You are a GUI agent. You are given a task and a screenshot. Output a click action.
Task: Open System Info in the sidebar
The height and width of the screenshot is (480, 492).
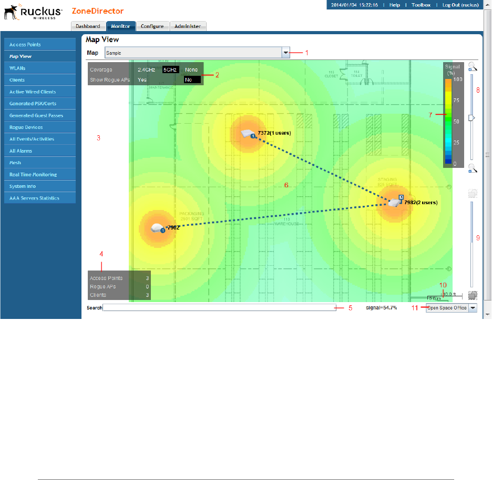[40, 186]
